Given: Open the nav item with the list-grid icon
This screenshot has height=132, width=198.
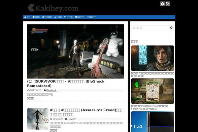Looking at the screenshot, I should [x=47, y=17].
